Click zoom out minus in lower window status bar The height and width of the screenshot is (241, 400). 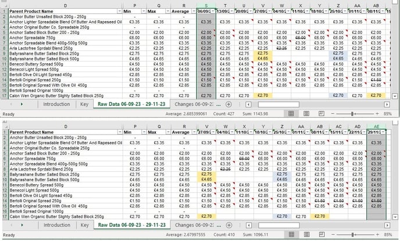coord(333,235)
